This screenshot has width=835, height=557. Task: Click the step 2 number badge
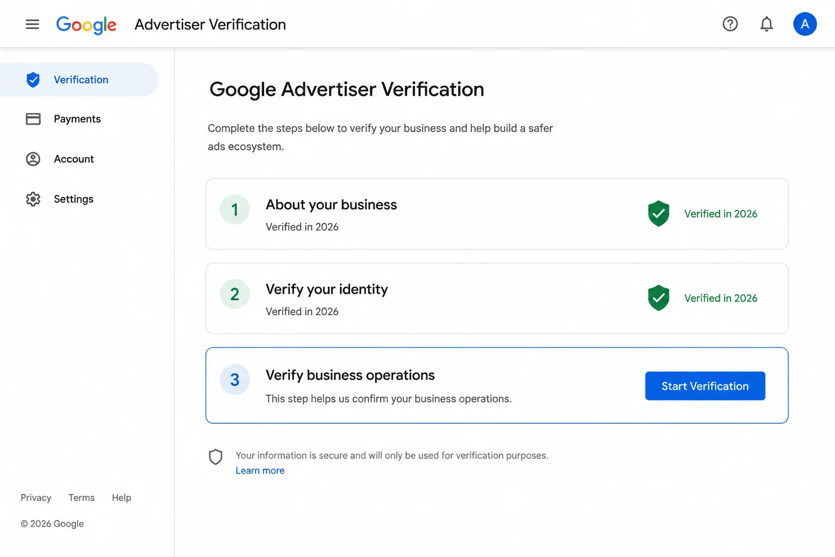(235, 294)
